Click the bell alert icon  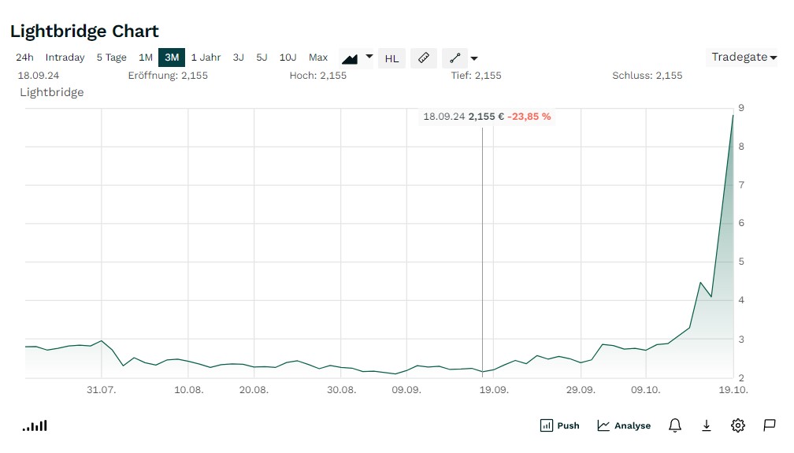(x=675, y=425)
